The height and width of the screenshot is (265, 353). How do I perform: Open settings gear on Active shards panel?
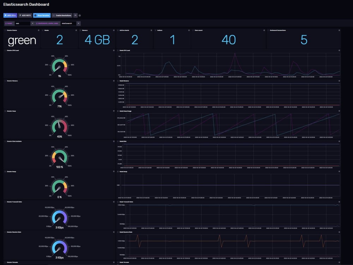[x=151, y=31]
